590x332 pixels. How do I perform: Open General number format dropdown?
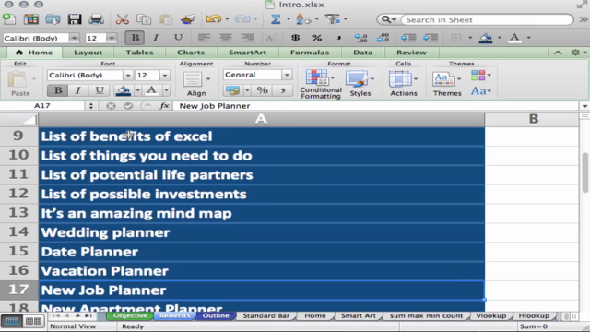tap(287, 75)
